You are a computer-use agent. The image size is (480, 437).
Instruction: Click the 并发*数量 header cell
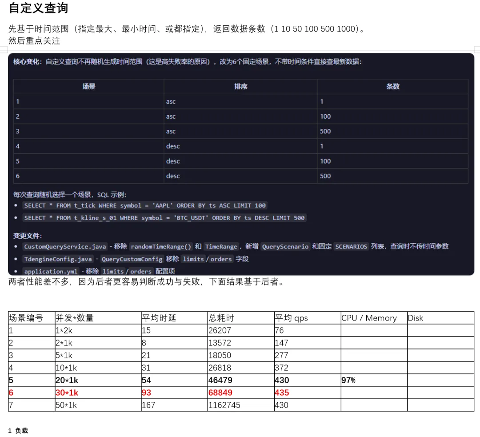tap(98, 318)
